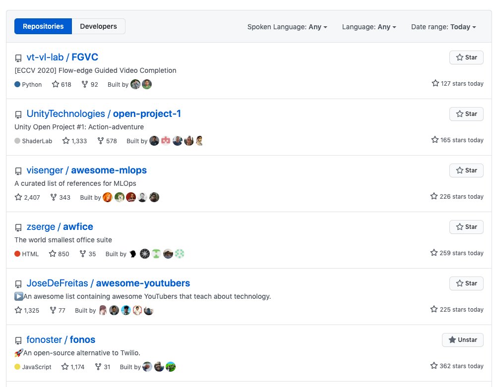View awesome-mlops stargazers count 2,407
Screen dimensions: 497x387
pos(27,197)
